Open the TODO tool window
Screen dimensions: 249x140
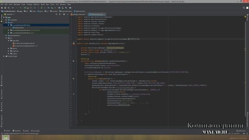(x=7, y=131)
